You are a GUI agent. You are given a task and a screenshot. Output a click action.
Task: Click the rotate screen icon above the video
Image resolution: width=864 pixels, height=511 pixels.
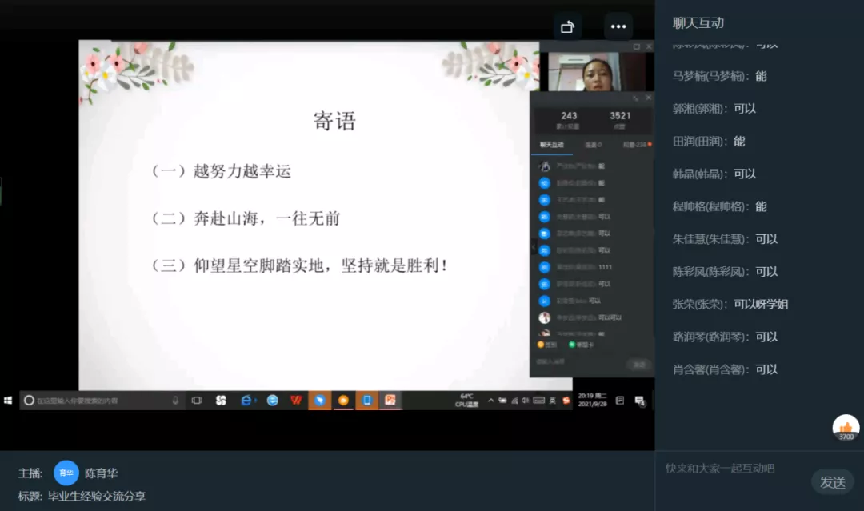tap(568, 26)
